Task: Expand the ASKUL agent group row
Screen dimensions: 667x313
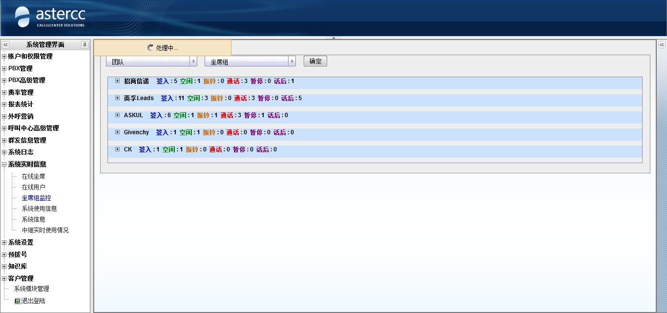Action: 117,115
